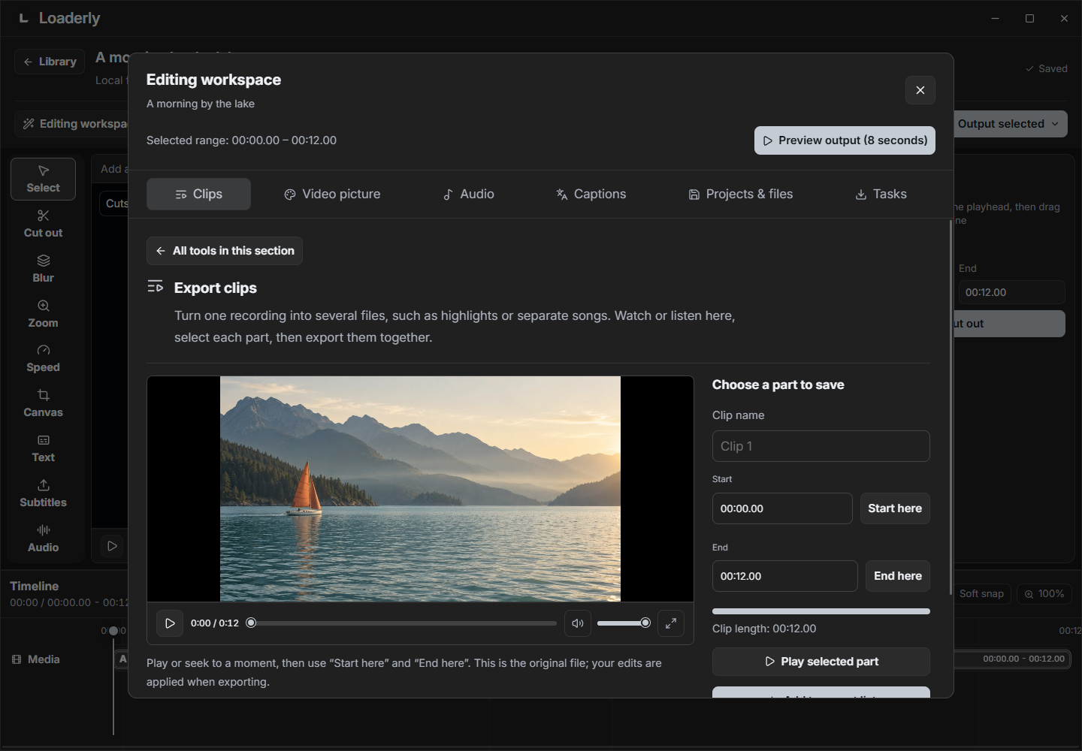Open the Audio tool in sidebar
Screen dimensions: 1082x751
click(x=43, y=538)
